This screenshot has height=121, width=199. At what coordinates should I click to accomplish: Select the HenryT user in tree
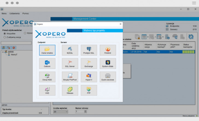point(14,55)
